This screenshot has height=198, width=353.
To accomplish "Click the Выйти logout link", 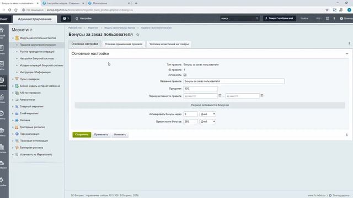I will (304, 18).
